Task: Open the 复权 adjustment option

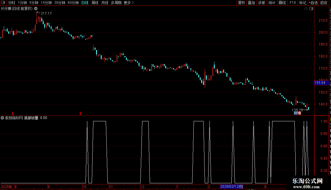Action: point(241,3)
